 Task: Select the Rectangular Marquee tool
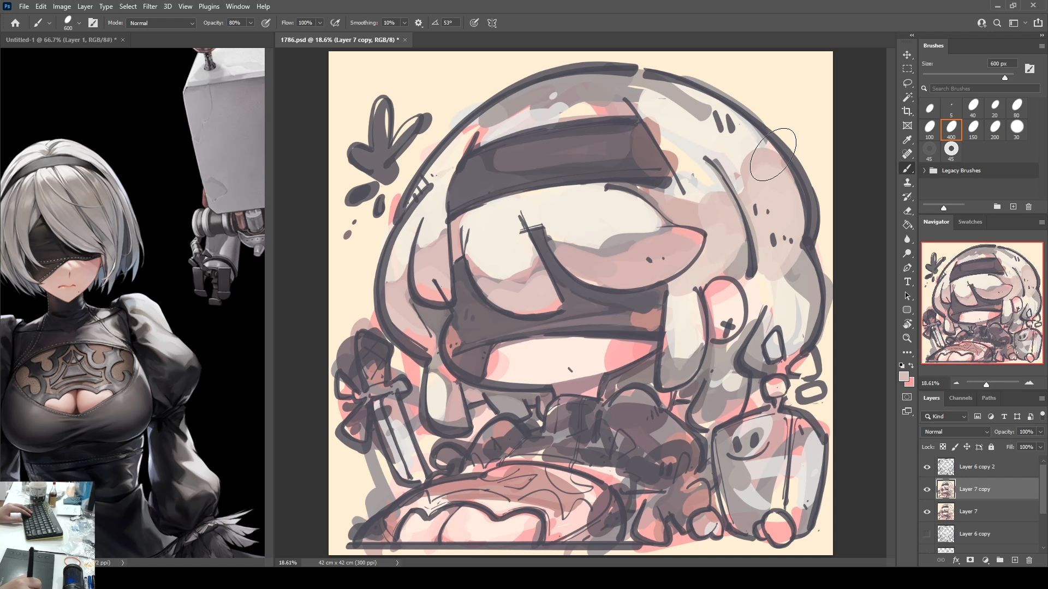pos(907,69)
